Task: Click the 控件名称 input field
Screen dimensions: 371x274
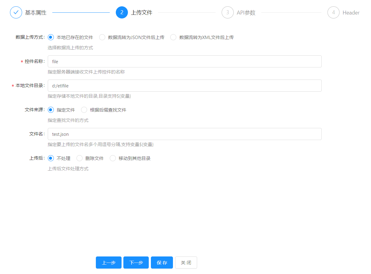Action: point(184,61)
